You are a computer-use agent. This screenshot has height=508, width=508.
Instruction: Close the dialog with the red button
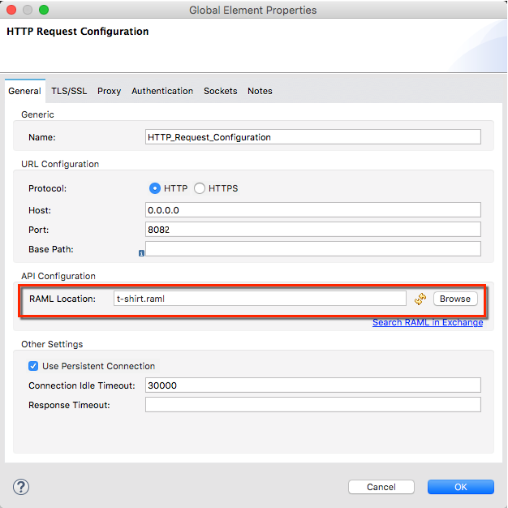coord(11,10)
